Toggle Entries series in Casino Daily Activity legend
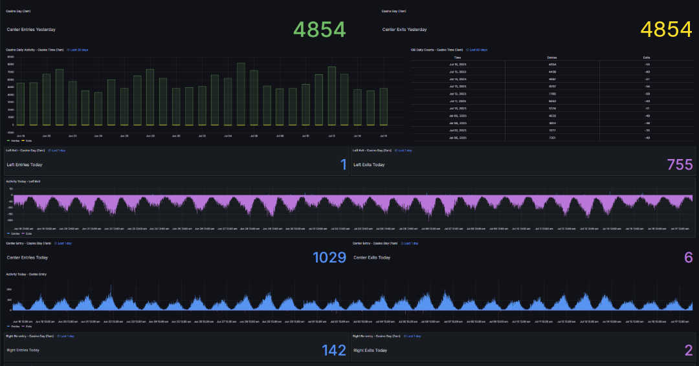Screen dimensions: 699x366 pos(14,140)
